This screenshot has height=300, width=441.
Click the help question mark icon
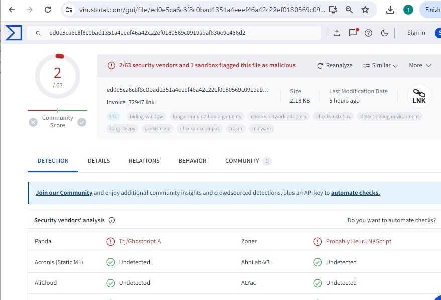point(369,33)
